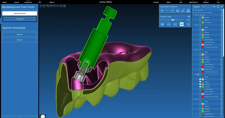
Task: Collapse the tooth 26 tree group
Action: [x=196, y=25]
